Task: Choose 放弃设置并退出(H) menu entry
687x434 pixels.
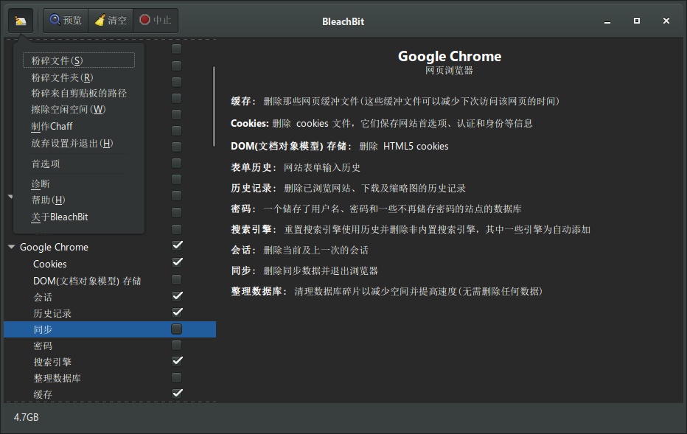Action: click(x=79, y=143)
